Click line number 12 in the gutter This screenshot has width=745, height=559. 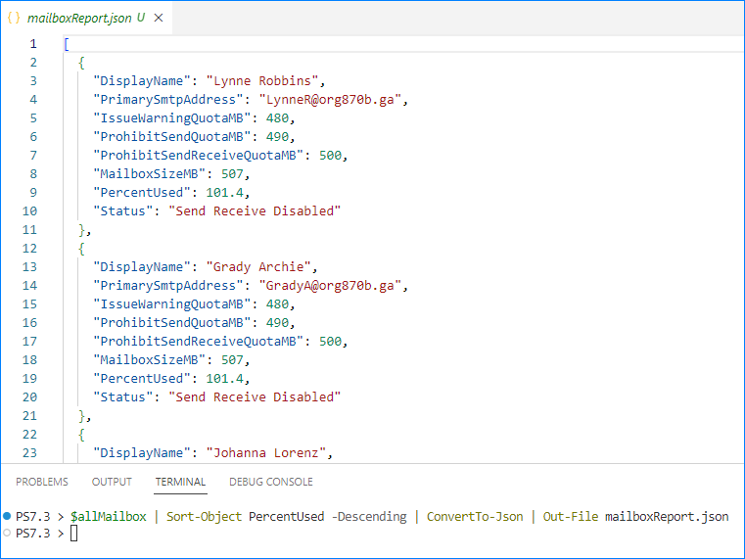pos(29,249)
